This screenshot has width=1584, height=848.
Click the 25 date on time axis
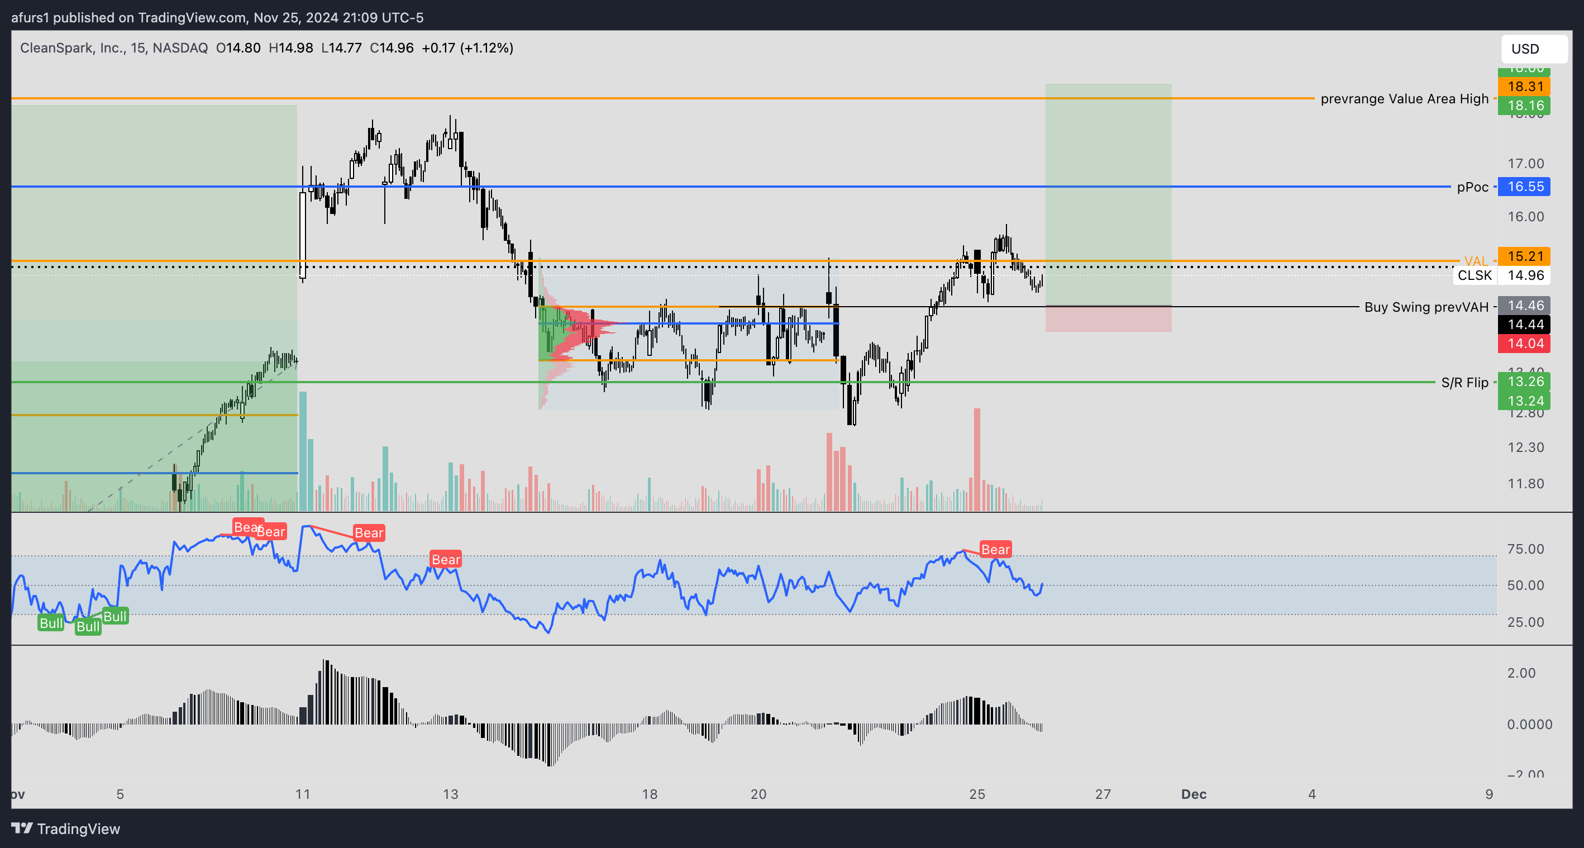[976, 794]
